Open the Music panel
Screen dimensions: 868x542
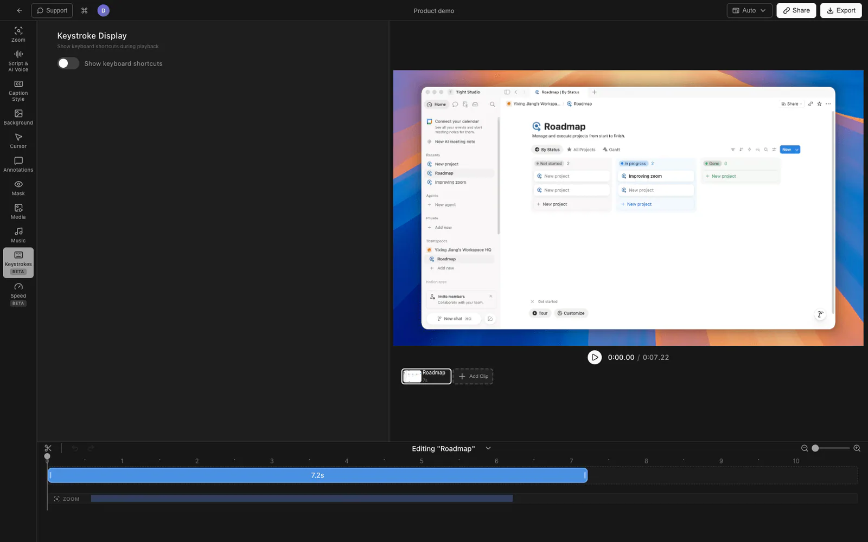point(18,235)
